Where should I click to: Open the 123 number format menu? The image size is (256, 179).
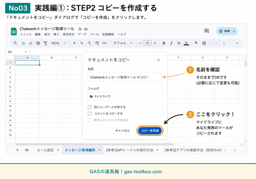[104, 43]
